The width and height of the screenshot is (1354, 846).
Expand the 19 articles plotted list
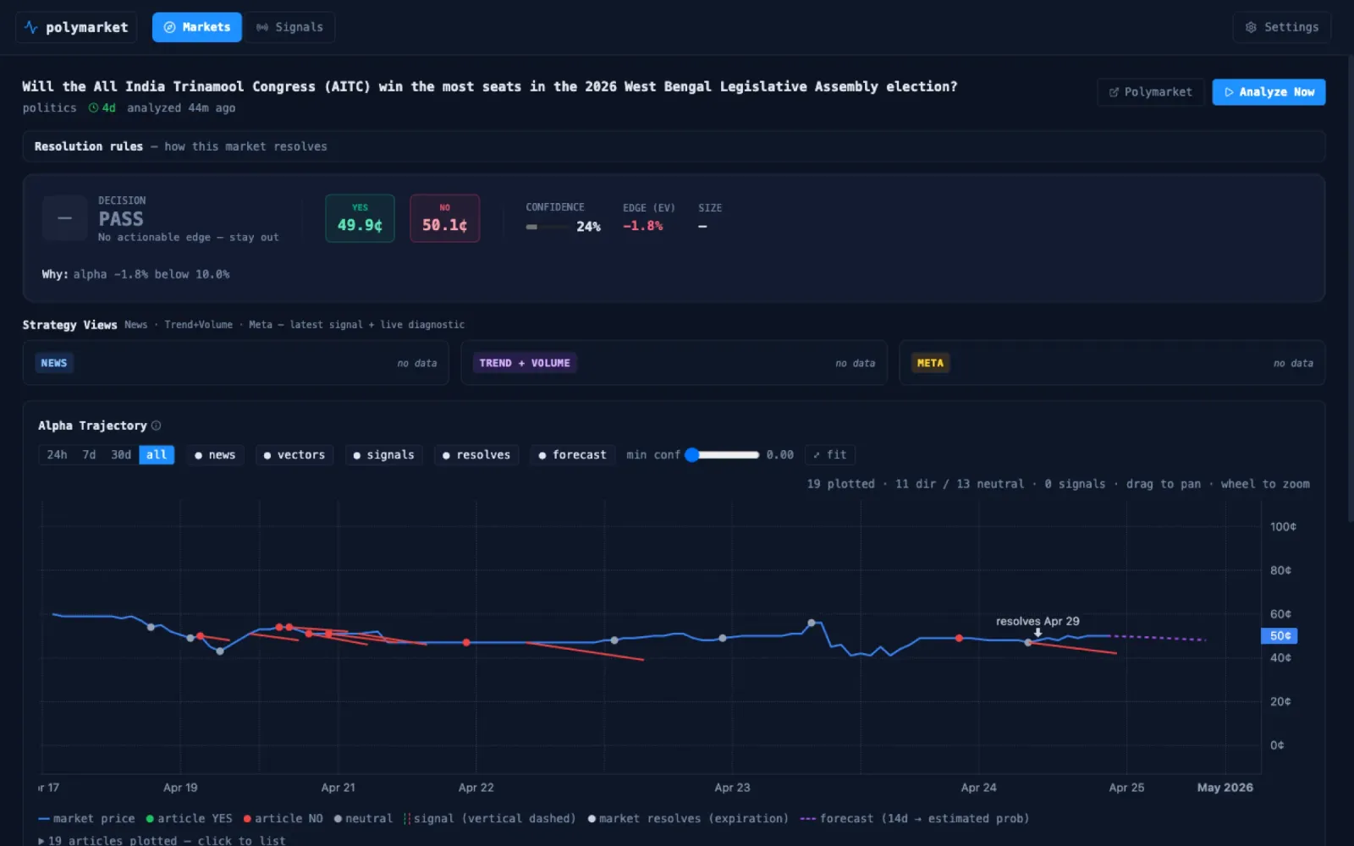pos(162,840)
